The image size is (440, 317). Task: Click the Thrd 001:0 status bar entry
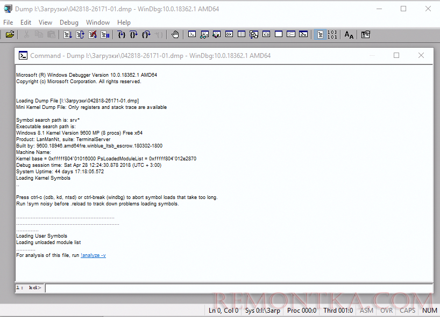[x=338, y=310]
